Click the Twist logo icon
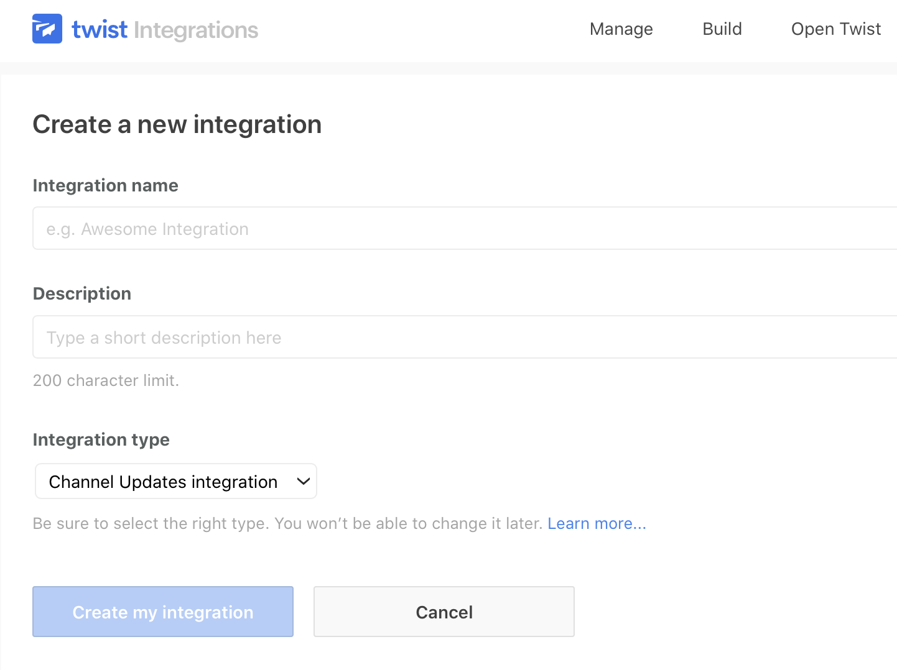This screenshot has height=670, width=897. [x=47, y=29]
